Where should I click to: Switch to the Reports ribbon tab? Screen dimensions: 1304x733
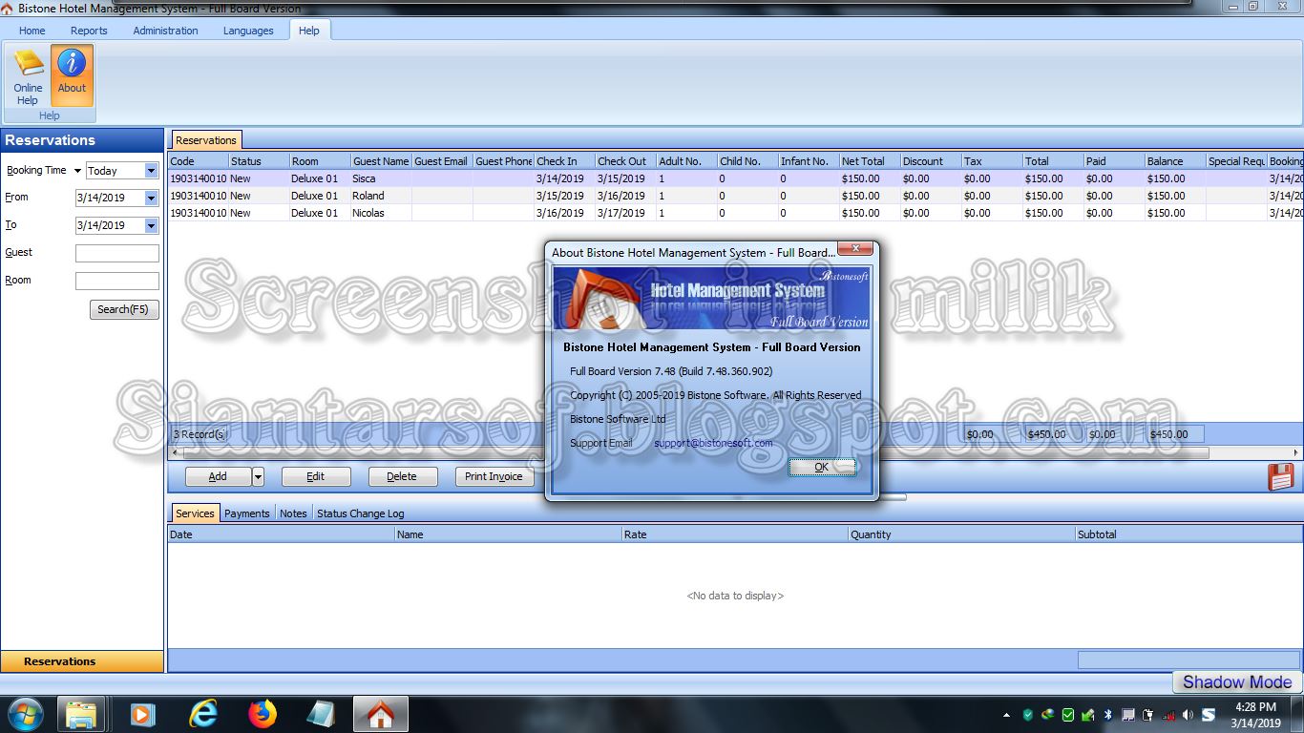click(89, 31)
